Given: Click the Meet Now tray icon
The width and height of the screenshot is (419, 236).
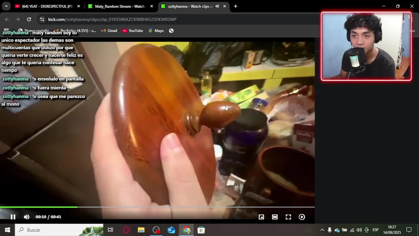Looking at the screenshot, I should pos(367,230).
